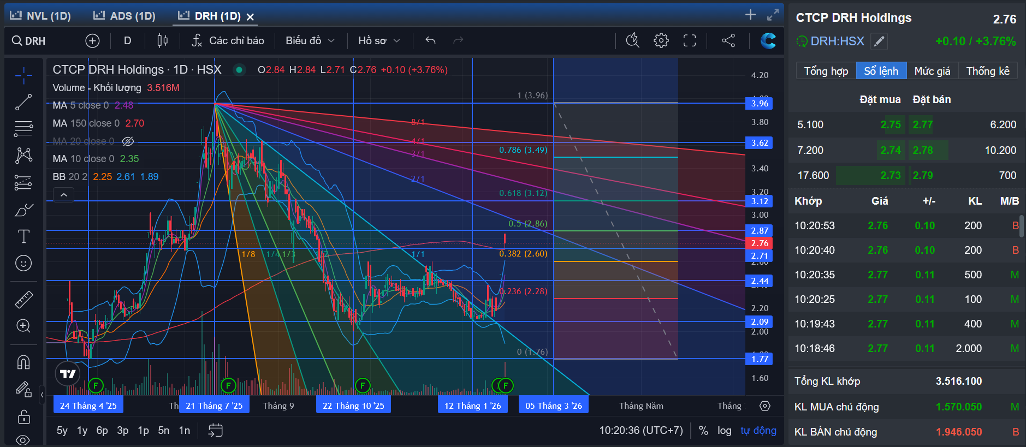Add a new chart tab
Screen dimensions: 1026x447
tap(750, 15)
